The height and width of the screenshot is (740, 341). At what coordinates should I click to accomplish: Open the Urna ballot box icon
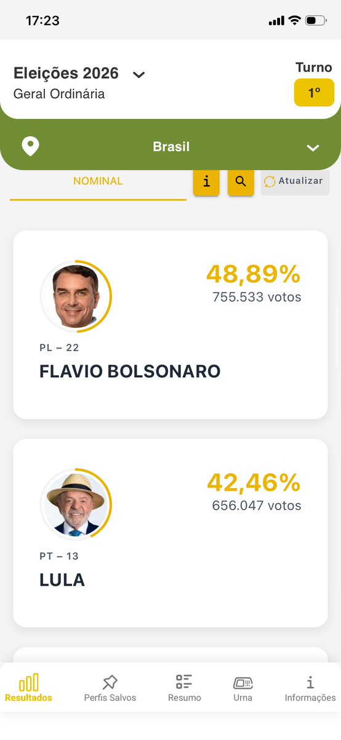[x=243, y=683]
